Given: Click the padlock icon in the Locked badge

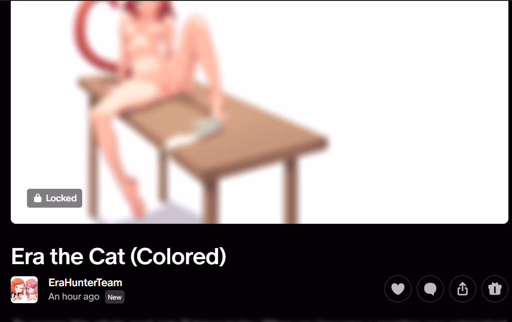Looking at the screenshot, I should click(38, 198).
